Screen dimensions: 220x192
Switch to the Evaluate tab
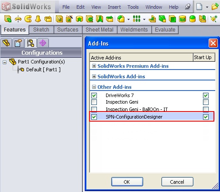pos(165,30)
